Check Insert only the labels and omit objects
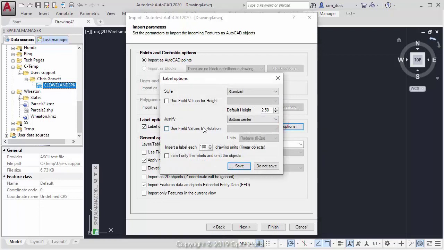The height and width of the screenshot is (250, 444). 167,156
